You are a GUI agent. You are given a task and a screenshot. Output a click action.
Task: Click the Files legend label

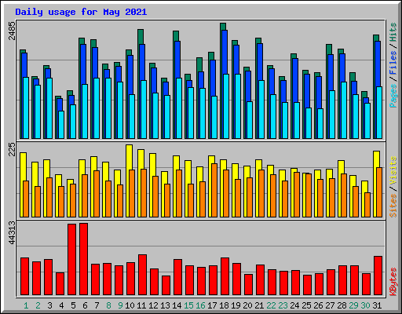[x=393, y=63]
